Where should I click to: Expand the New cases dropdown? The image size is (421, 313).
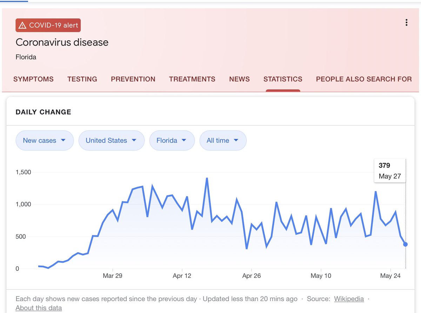tap(45, 141)
